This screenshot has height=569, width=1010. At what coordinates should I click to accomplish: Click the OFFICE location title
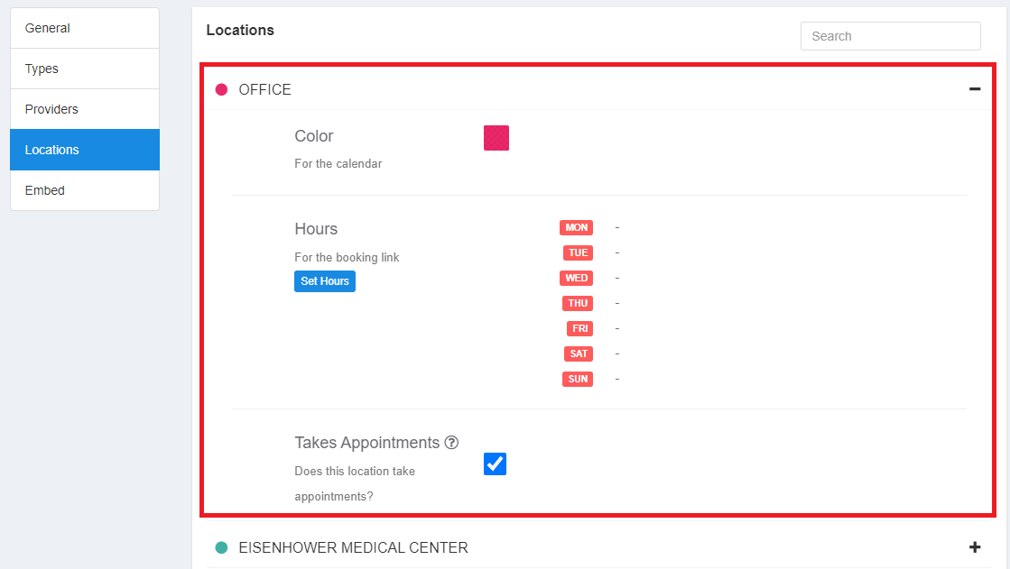click(264, 89)
